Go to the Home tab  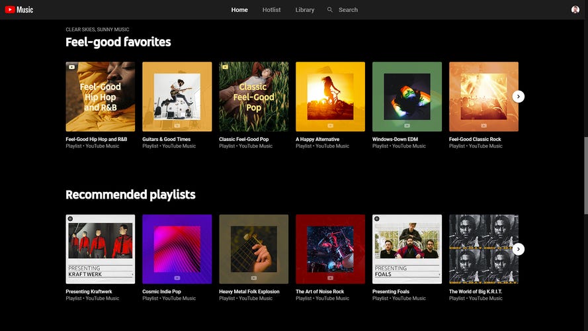239,10
